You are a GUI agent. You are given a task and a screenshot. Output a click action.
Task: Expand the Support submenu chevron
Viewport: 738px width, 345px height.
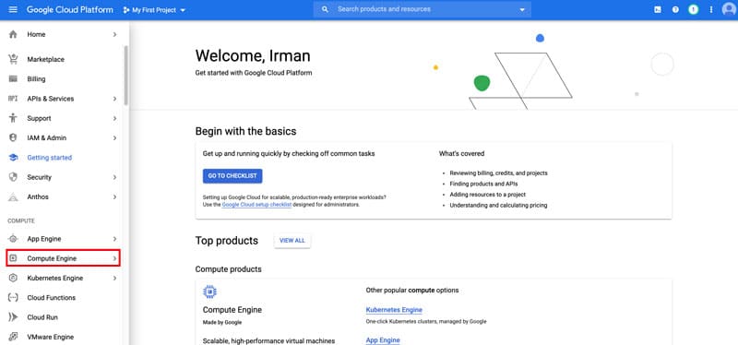click(x=114, y=119)
